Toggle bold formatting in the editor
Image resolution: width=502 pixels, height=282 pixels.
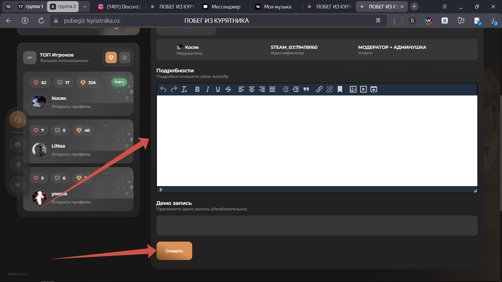[197, 89]
